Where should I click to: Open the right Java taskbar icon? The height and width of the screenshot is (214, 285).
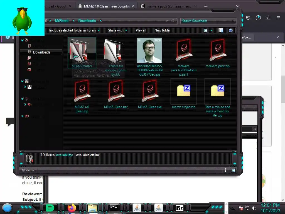pos(158,208)
